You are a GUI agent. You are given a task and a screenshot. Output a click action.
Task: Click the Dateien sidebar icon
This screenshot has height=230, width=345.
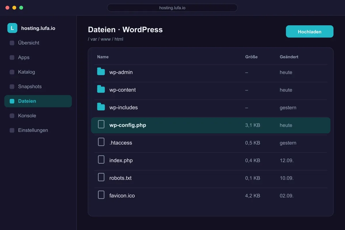point(12,101)
